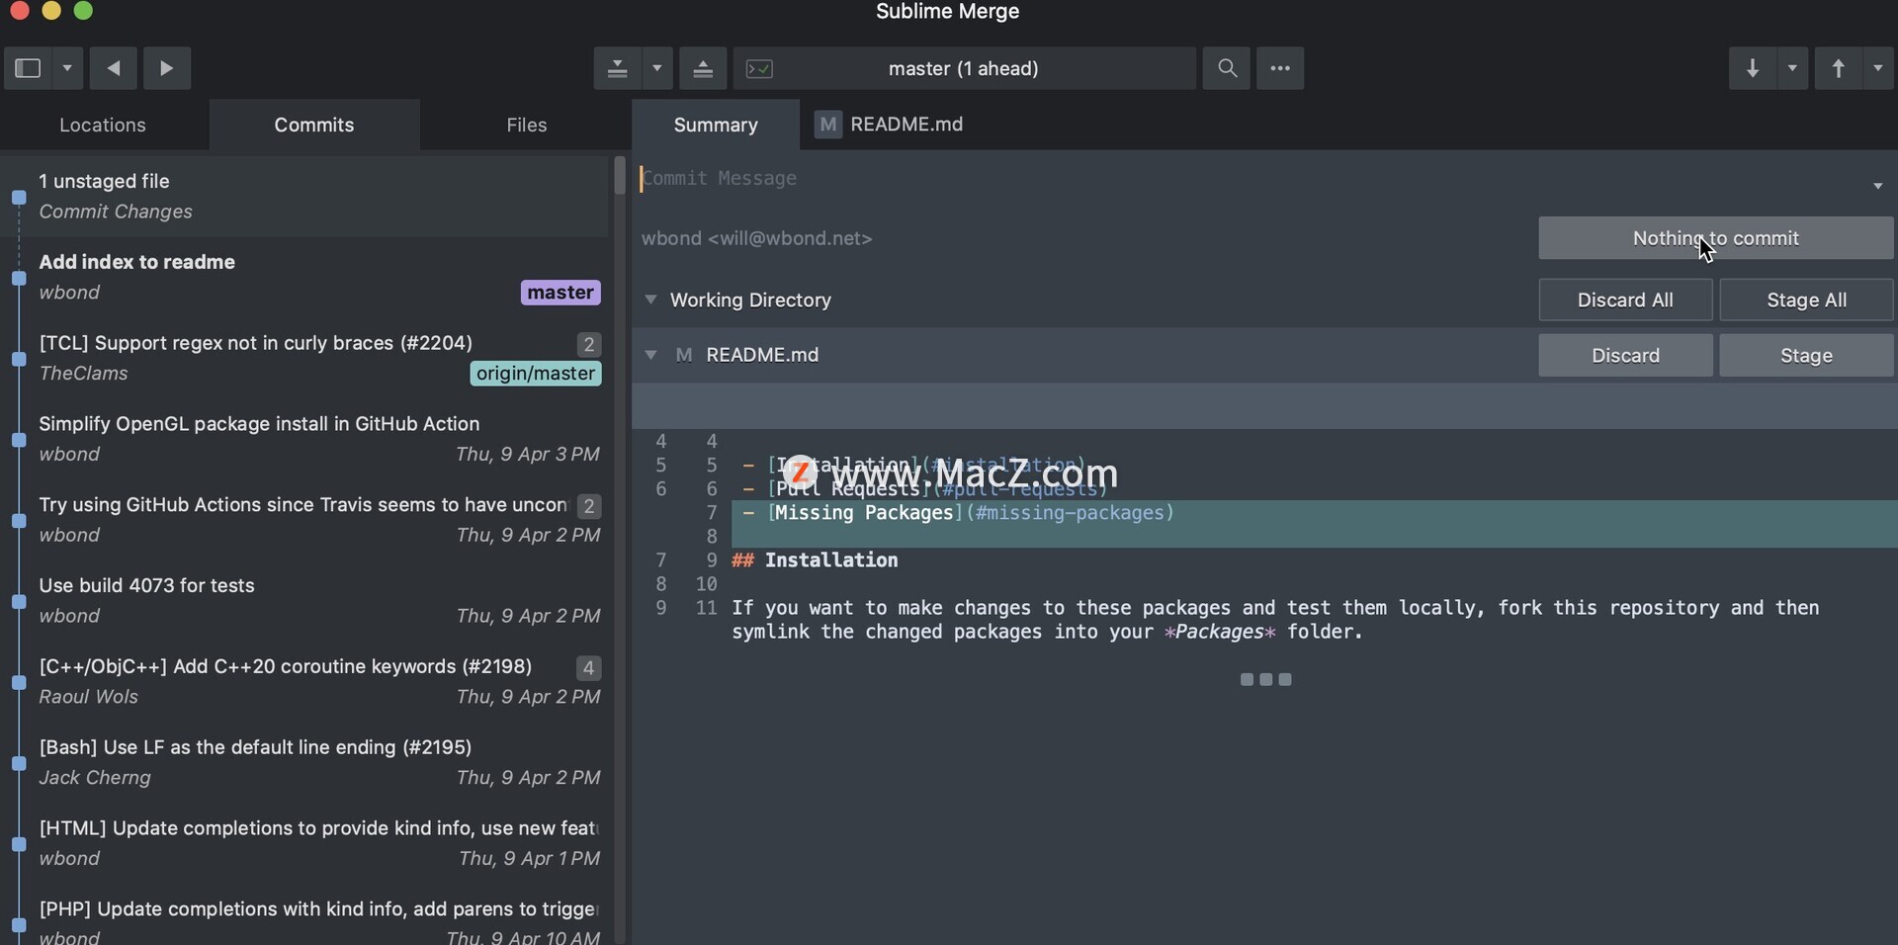The width and height of the screenshot is (1898, 945).
Task: Collapse the README.md file diff
Action: click(x=650, y=355)
